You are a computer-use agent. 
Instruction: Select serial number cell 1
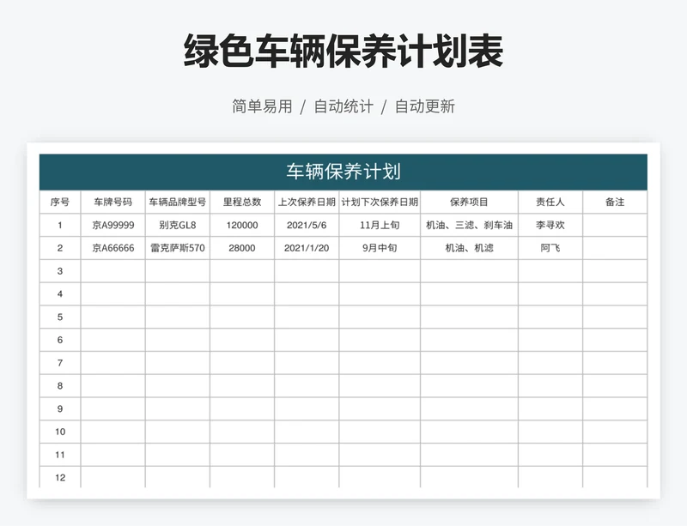60,225
